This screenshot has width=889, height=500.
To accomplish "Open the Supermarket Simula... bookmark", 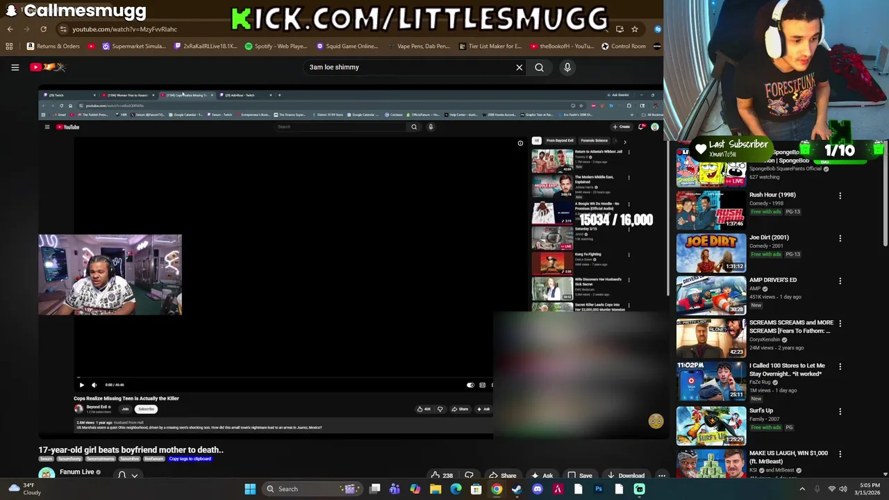I will (x=134, y=47).
